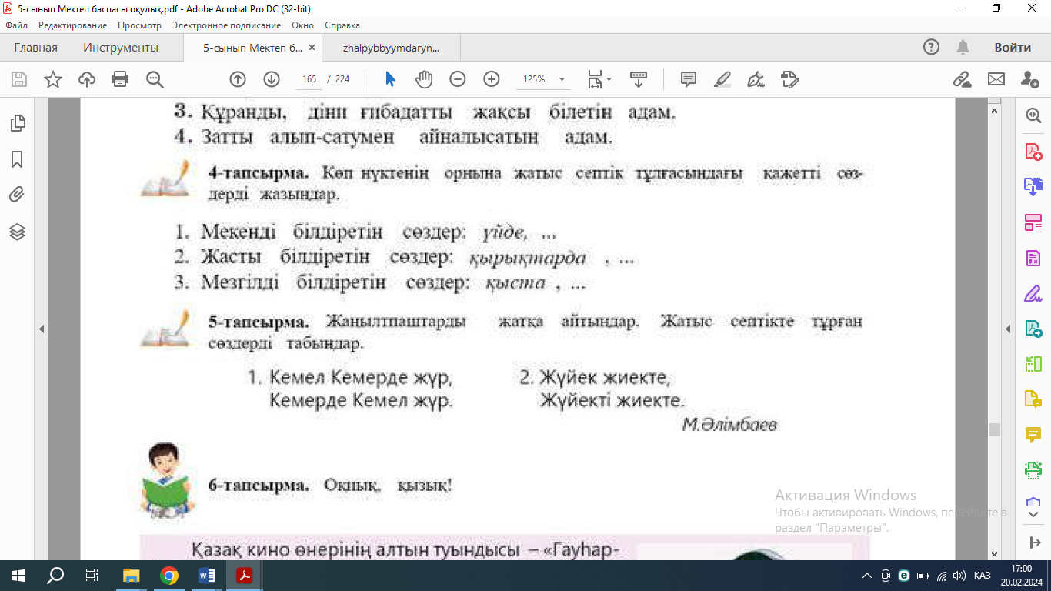Screen dimensions: 1051x591
Task: Open the yellow Comment bubble tool
Action: [x=1033, y=435]
